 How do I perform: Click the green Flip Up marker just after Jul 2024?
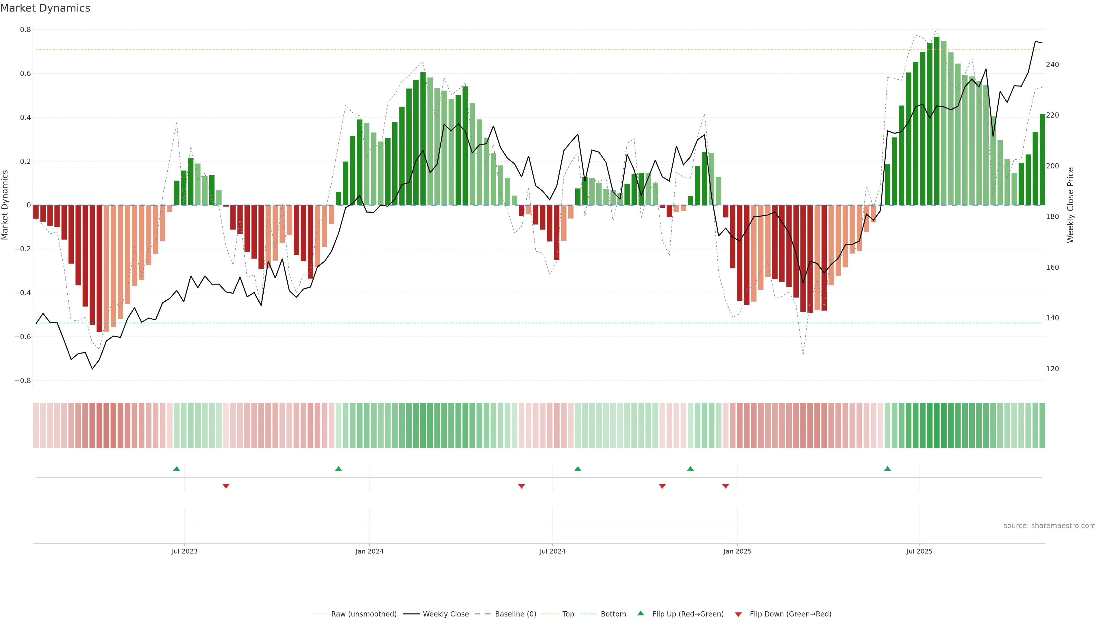point(578,469)
